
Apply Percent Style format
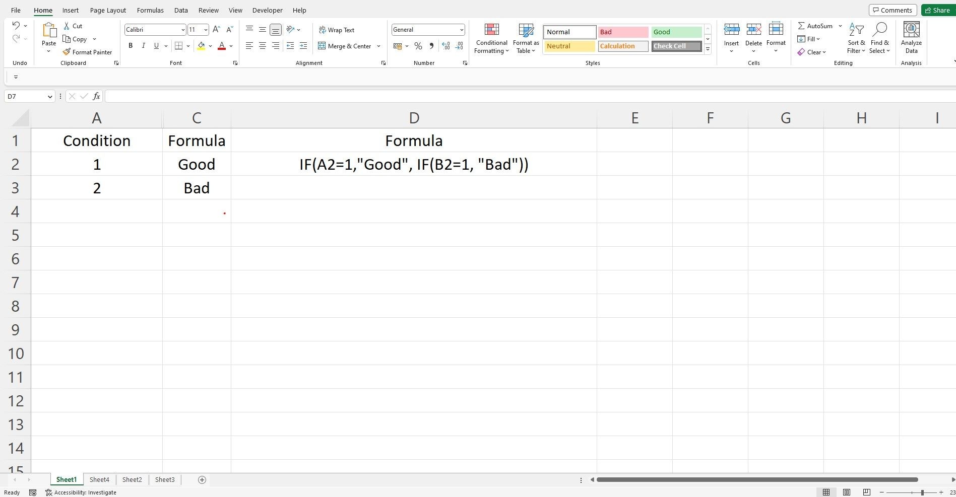tap(418, 46)
